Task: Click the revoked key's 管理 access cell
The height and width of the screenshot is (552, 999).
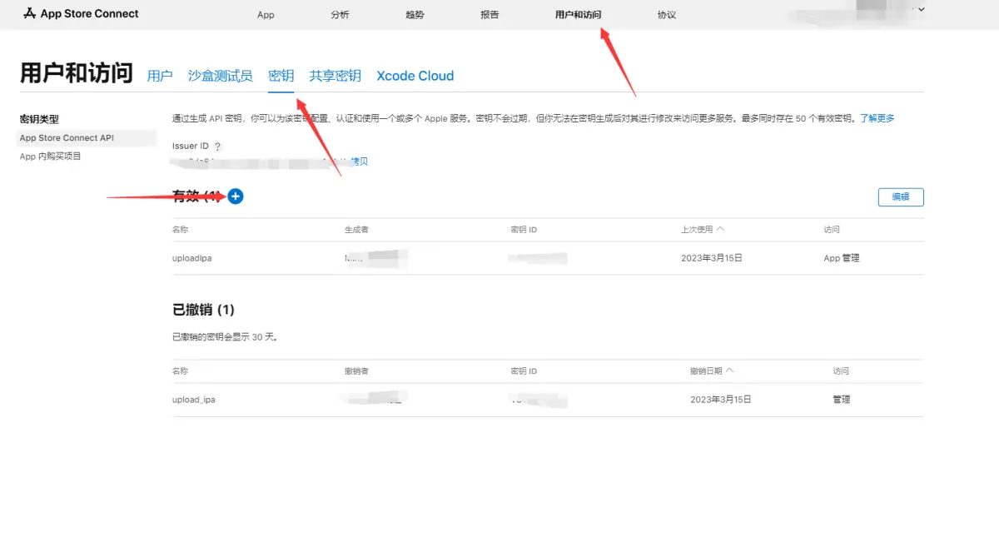Action: point(842,400)
